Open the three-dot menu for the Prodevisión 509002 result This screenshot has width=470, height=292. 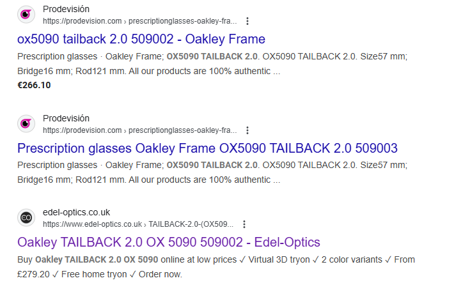247,21
